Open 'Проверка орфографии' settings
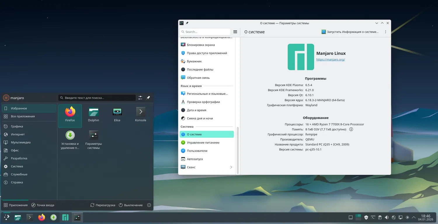This screenshot has height=224, width=438. pos(207,102)
